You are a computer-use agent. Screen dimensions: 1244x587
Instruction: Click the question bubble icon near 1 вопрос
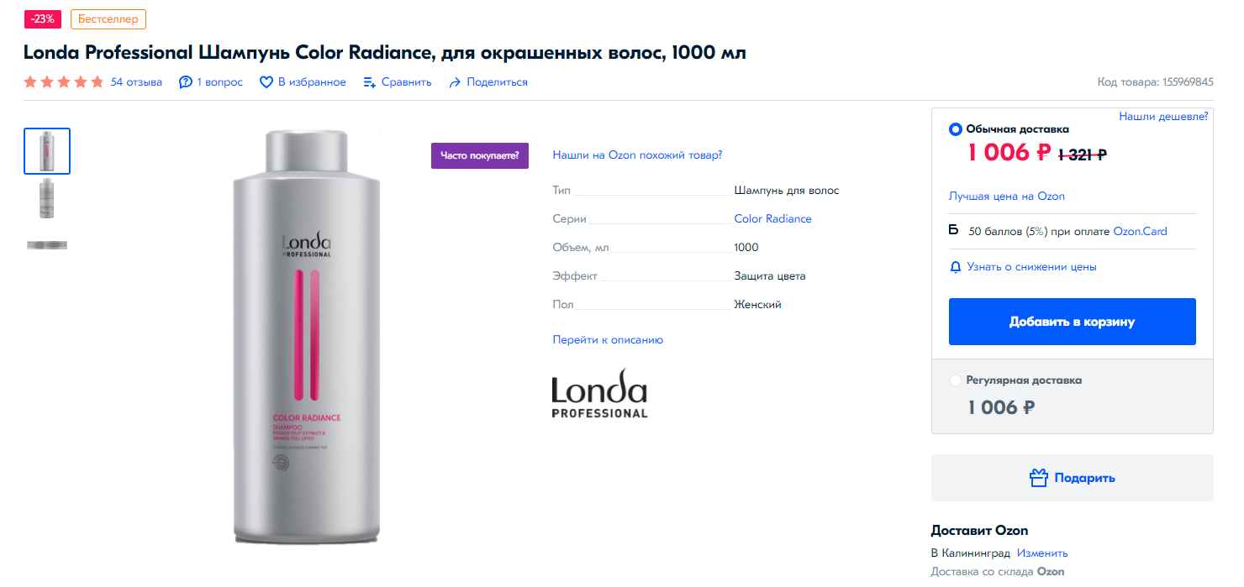(186, 82)
